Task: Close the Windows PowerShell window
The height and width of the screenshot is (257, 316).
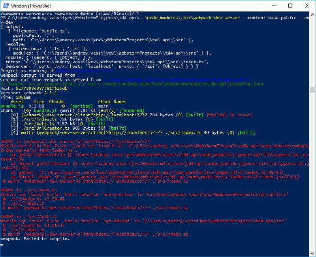Action: (x=307, y=6)
